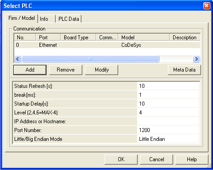This screenshot has width=213, height=170.
Task: Click the Port Number label
Action: [x=28, y=130]
